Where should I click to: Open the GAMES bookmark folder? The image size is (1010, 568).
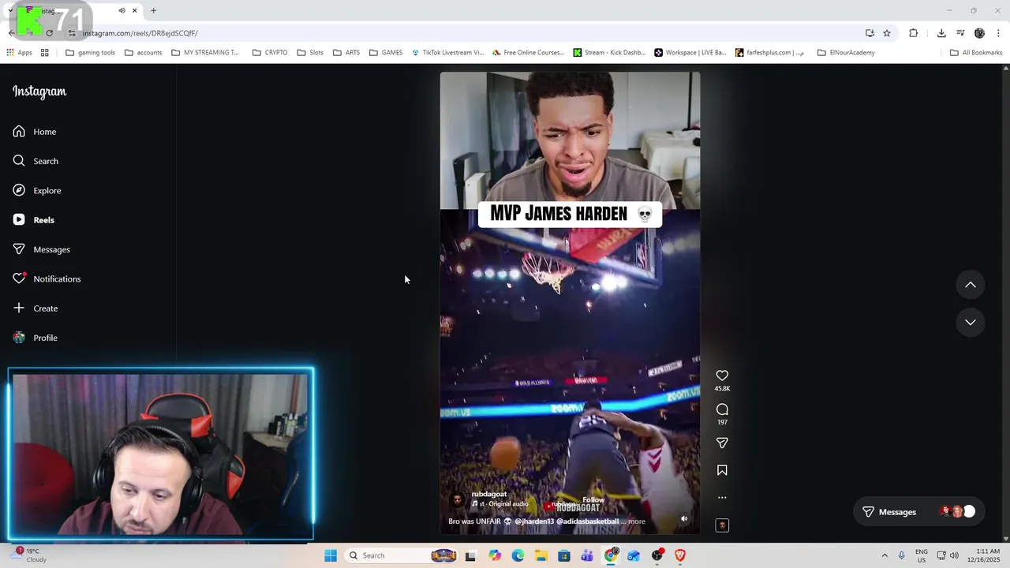386,53
